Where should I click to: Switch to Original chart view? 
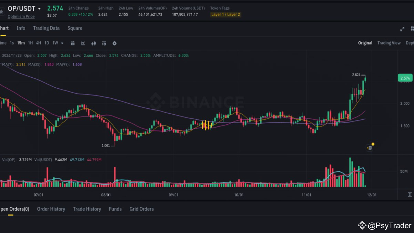(365, 43)
